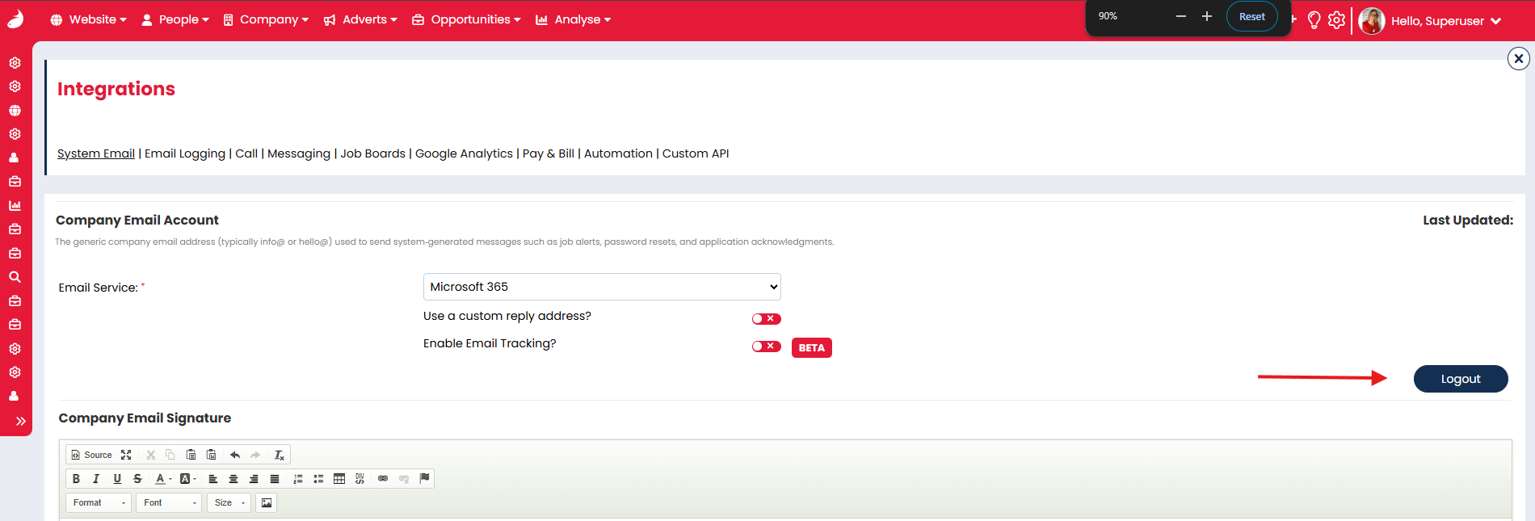
Task: Toggle the custom reply address switch
Action: click(x=766, y=319)
